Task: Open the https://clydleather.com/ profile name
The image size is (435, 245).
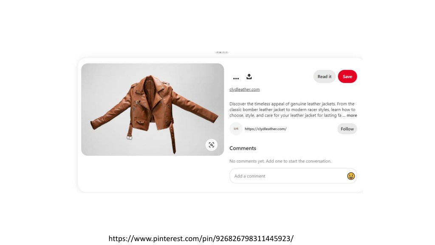Action: click(x=266, y=129)
